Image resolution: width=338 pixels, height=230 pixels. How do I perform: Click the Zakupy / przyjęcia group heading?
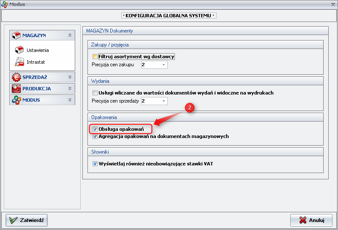(x=110, y=45)
